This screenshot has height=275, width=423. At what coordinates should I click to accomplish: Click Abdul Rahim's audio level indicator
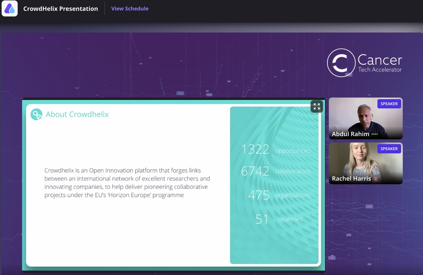(374, 134)
